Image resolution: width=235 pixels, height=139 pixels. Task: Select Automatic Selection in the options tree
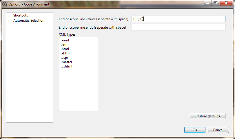coord(29,21)
